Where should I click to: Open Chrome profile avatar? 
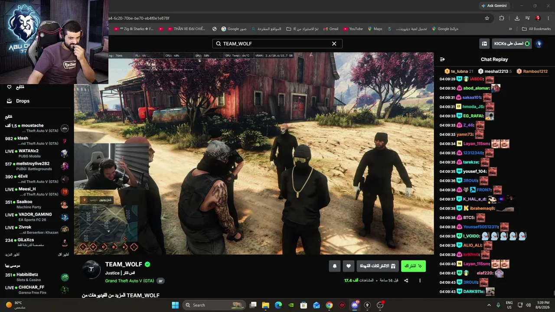(538, 18)
